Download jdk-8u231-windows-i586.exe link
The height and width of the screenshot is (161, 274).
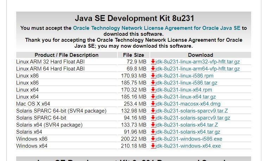[189, 139]
